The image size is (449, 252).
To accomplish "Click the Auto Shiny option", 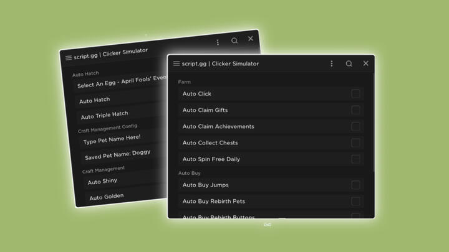I will [x=102, y=182].
